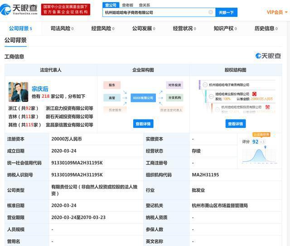Click the 分支机构 box in diagram
This screenshot has height=246, width=290.
[x=174, y=98]
